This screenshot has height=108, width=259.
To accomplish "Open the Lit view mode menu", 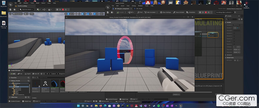I will 26,14.
